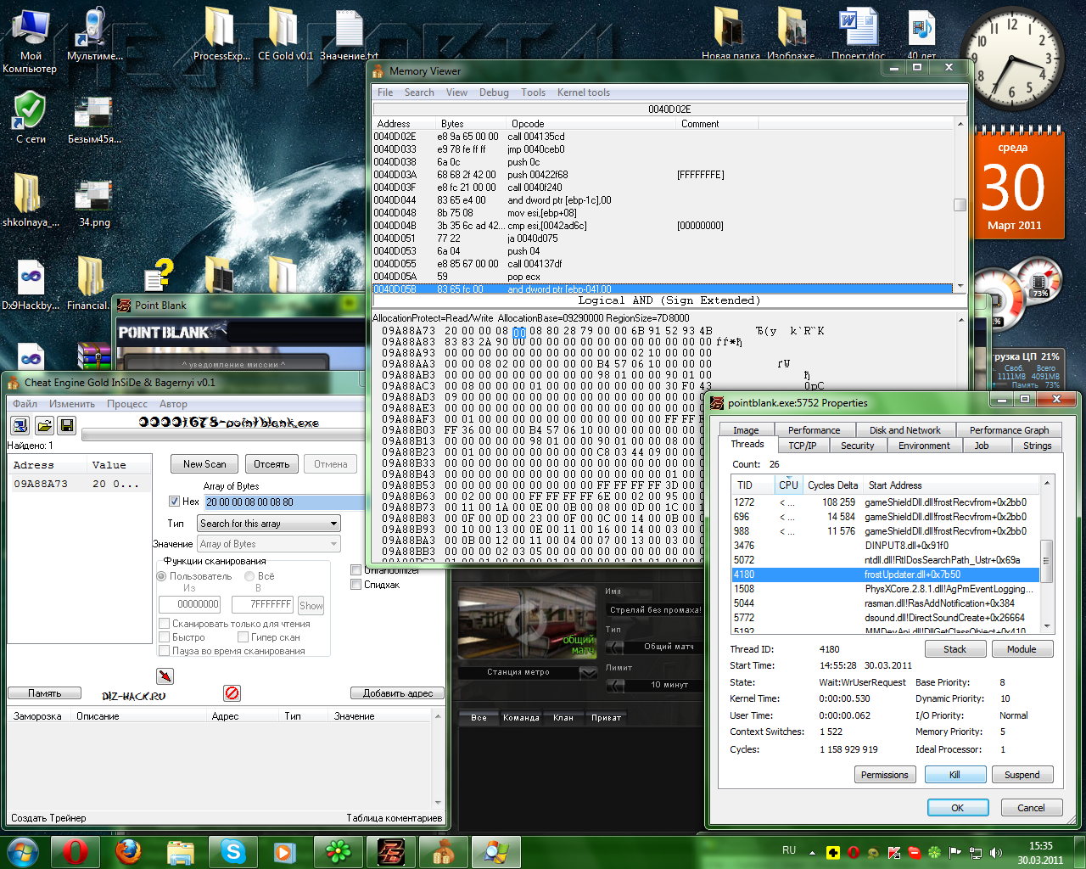Open the shkolnaya desktop folder

click(31, 202)
